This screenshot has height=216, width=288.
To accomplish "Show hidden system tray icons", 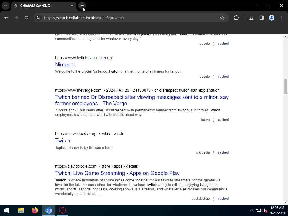I will click(252, 210).
